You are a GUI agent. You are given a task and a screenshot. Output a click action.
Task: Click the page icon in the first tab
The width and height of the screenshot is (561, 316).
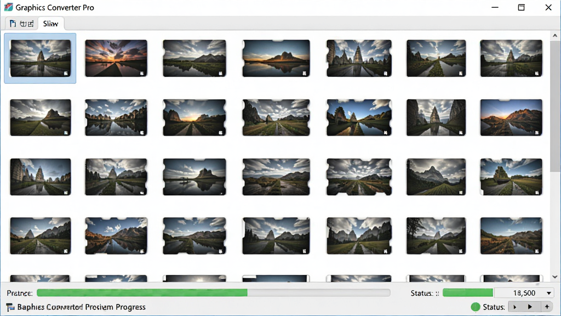click(13, 24)
